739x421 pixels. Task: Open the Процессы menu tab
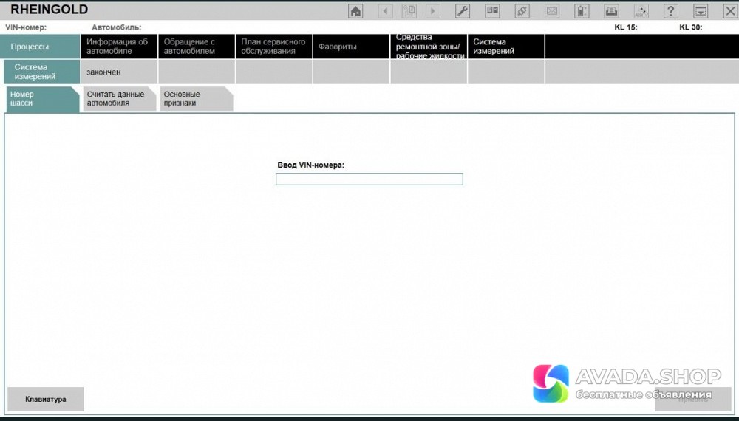(x=41, y=47)
